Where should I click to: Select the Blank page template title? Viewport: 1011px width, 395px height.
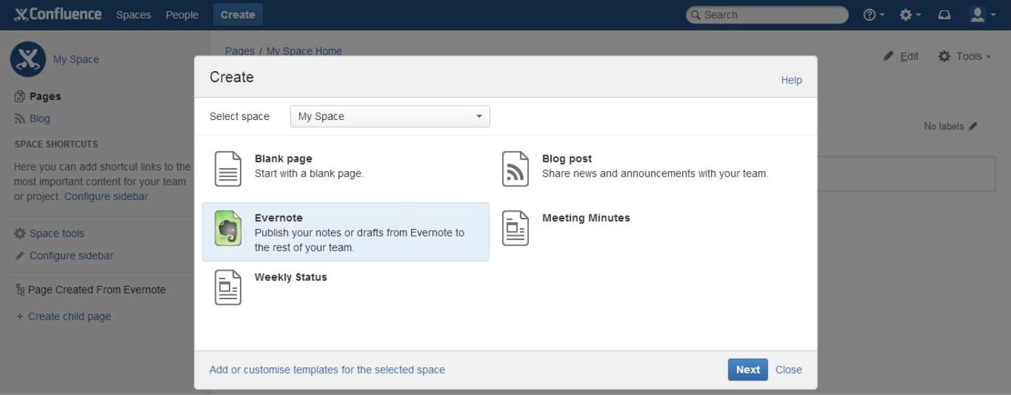click(283, 159)
